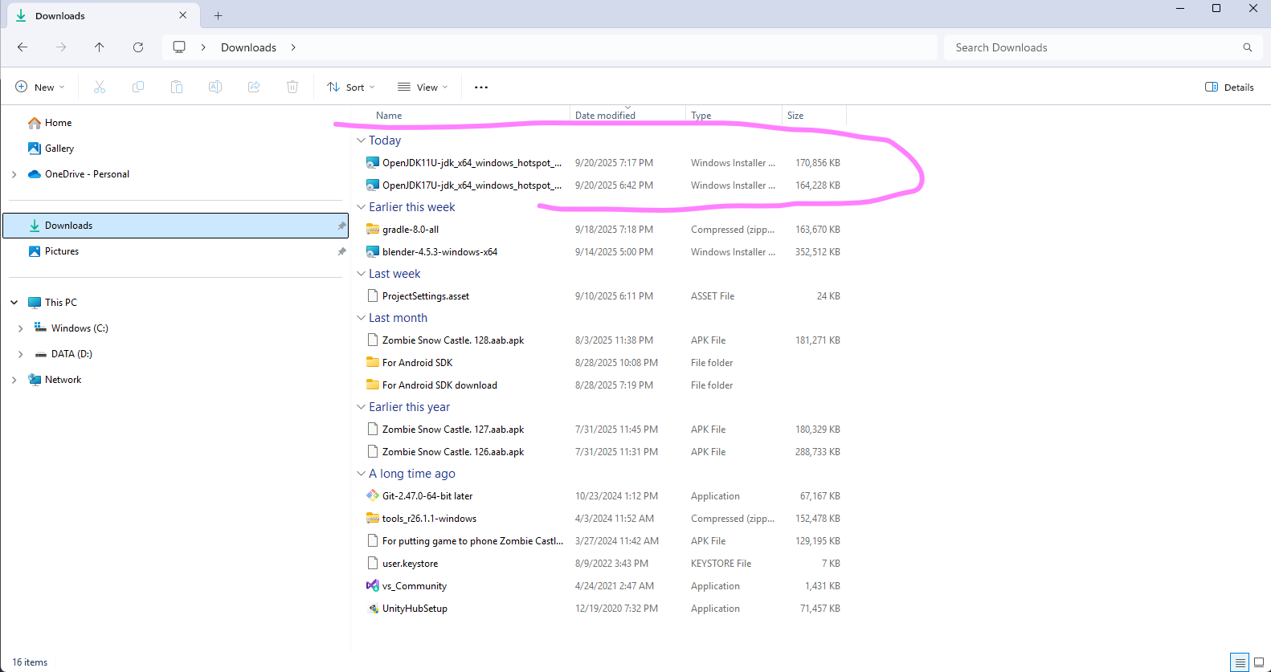Expand the Windows (C:) drive node
The image size is (1271, 672).
pyautogui.click(x=20, y=328)
